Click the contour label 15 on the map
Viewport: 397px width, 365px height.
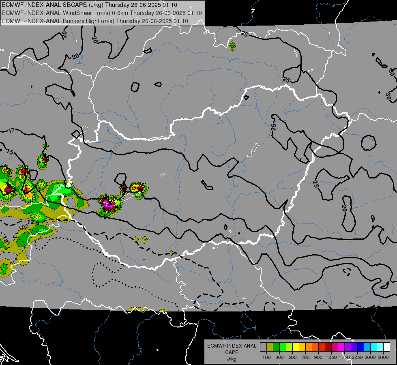10,152
